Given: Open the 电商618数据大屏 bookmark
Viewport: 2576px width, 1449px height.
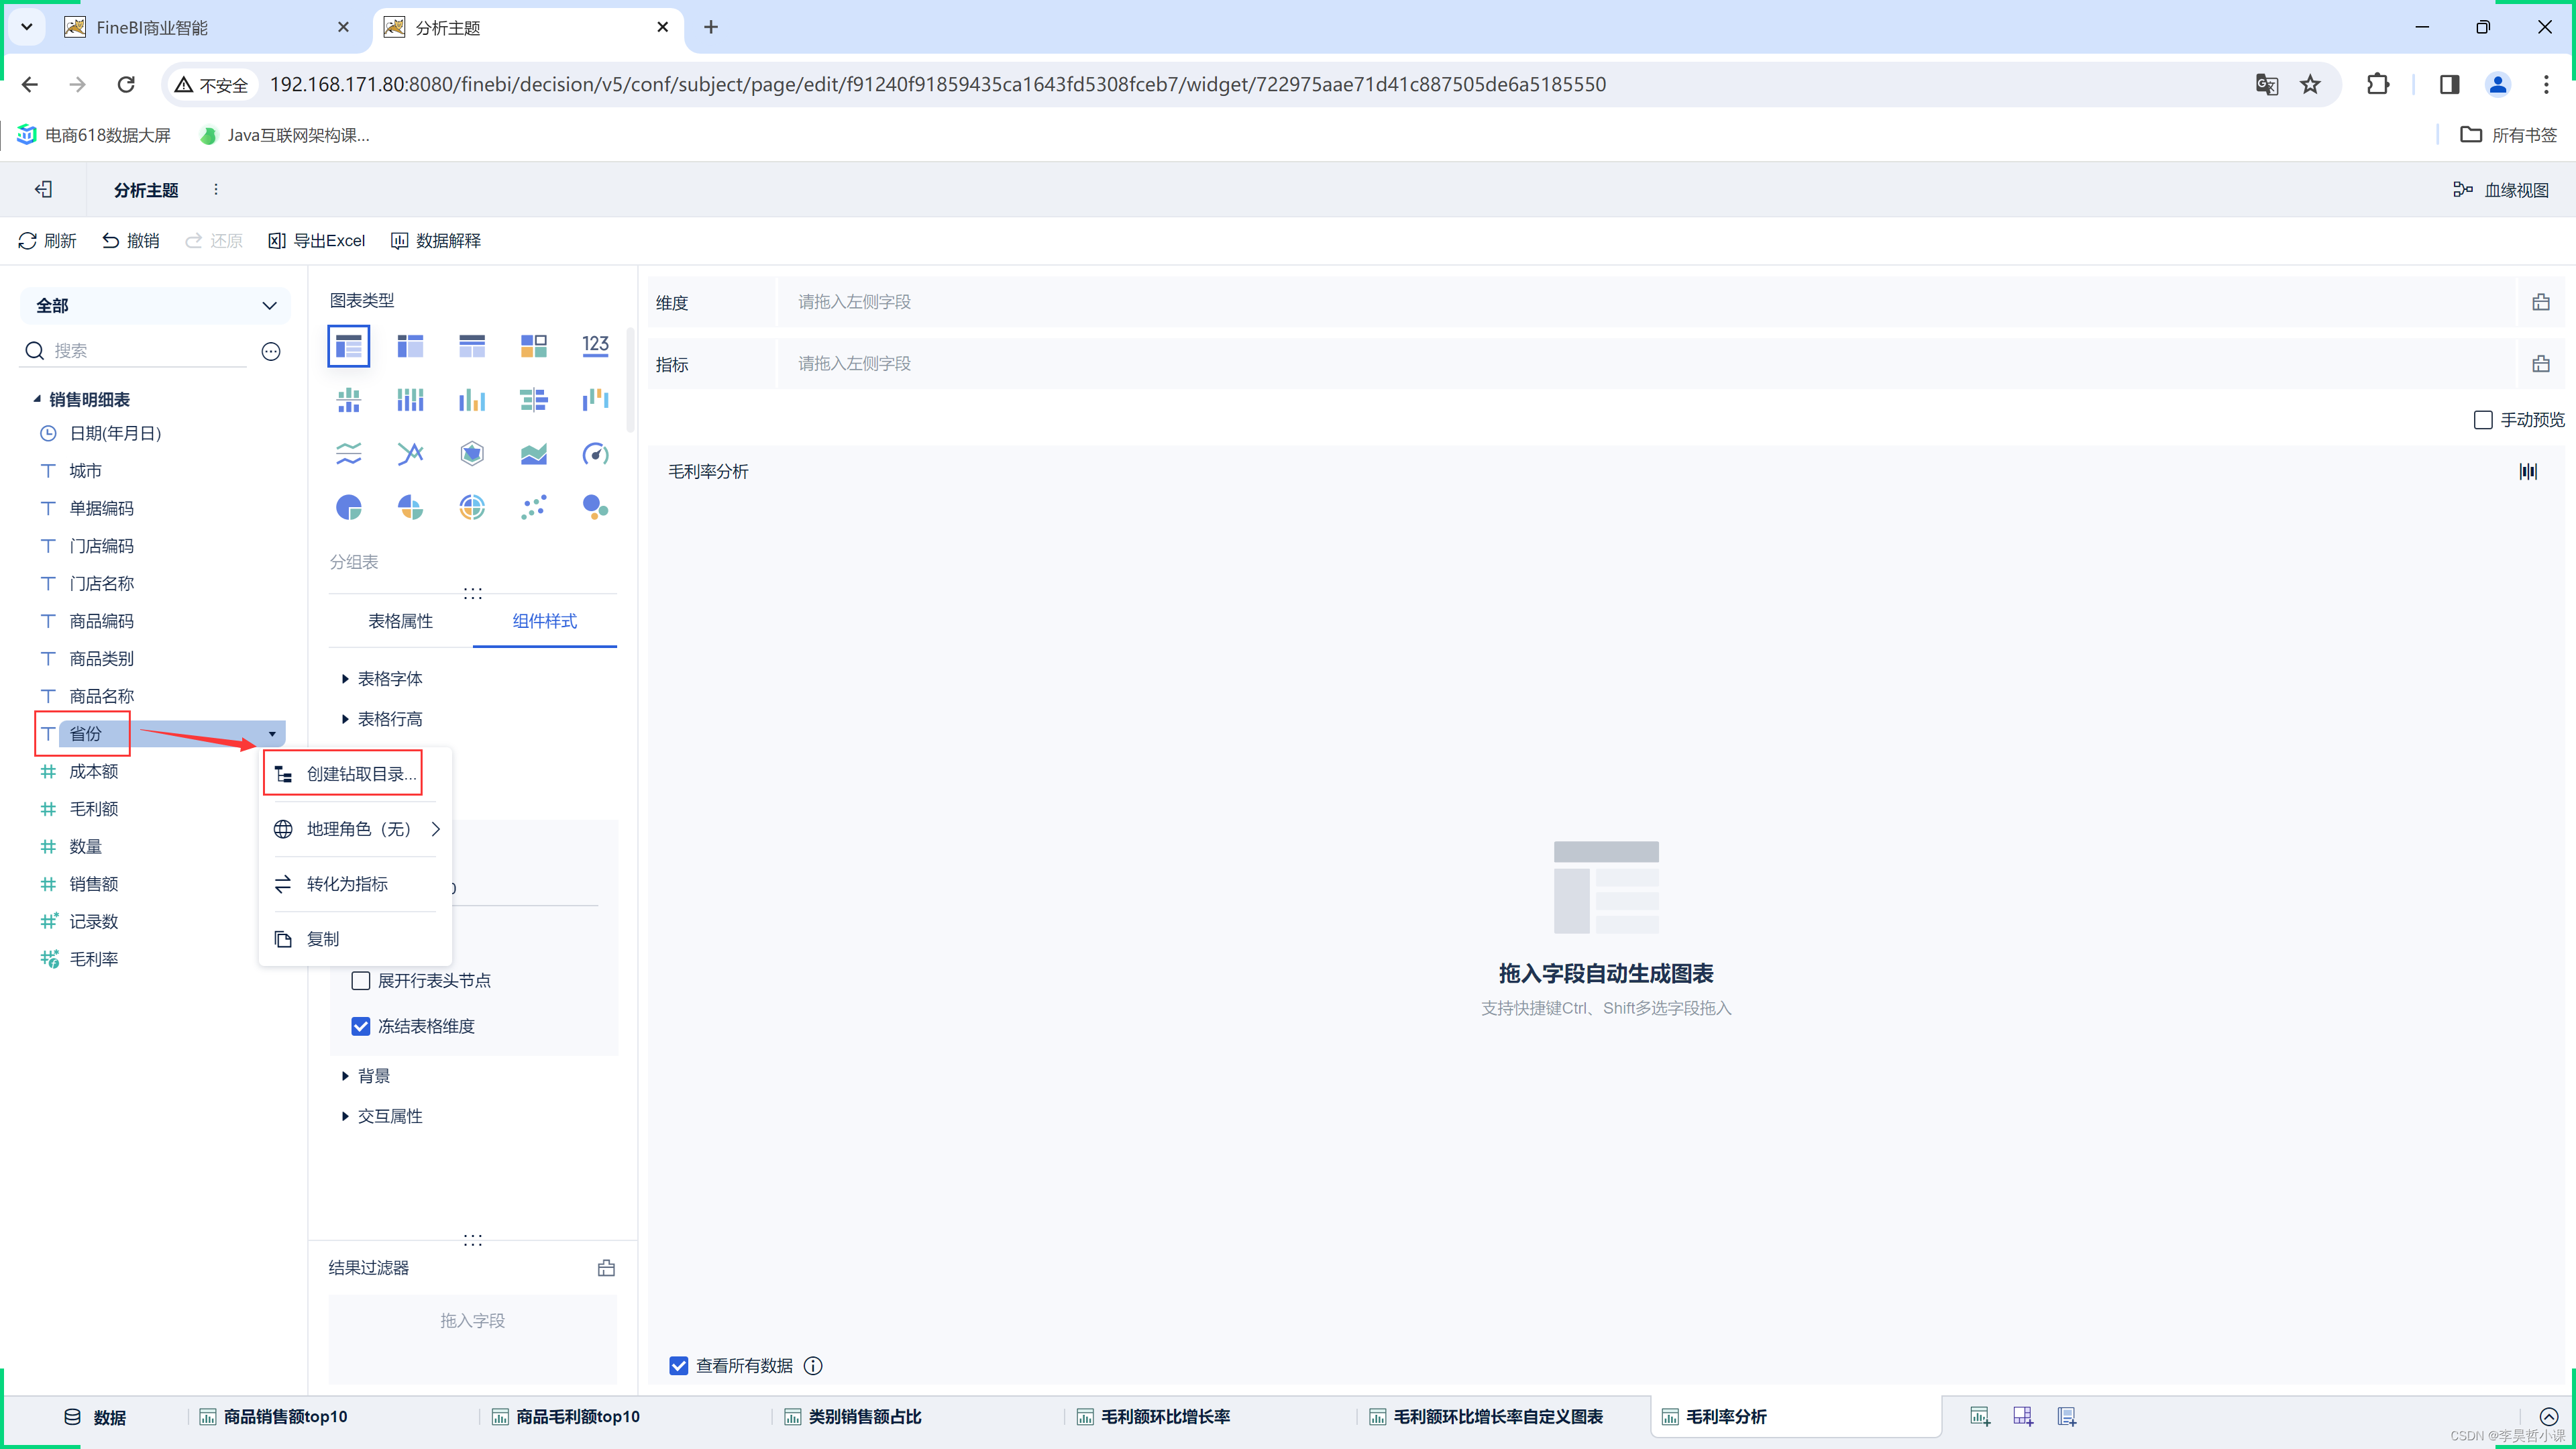Looking at the screenshot, I should tap(94, 135).
